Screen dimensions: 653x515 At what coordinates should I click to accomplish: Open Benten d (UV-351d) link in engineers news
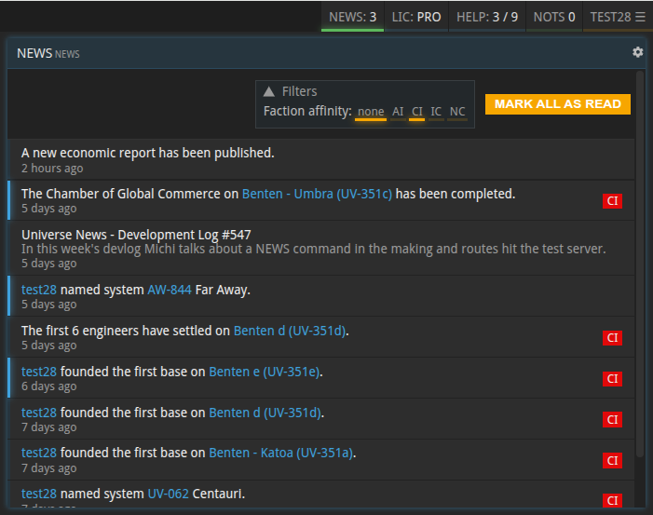290,331
